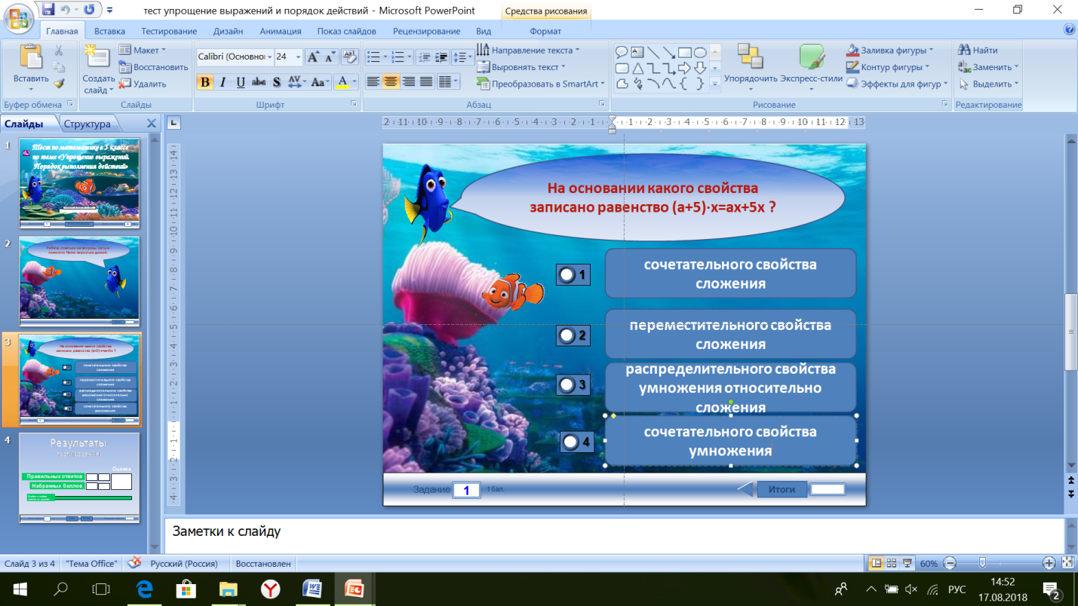The width and height of the screenshot is (1078, 606).
Task: Justify the text
Action: [426, 81]
